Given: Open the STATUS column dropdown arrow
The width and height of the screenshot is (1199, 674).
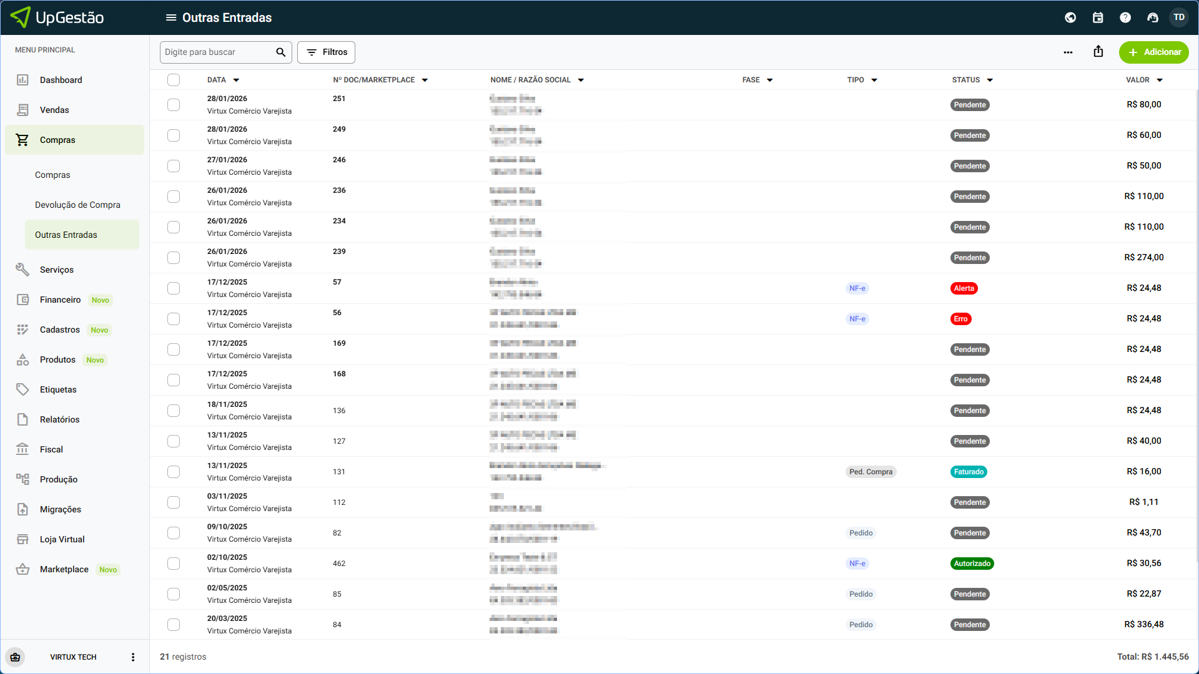Looking at the screenshot, I should click(x=990, y=81).
